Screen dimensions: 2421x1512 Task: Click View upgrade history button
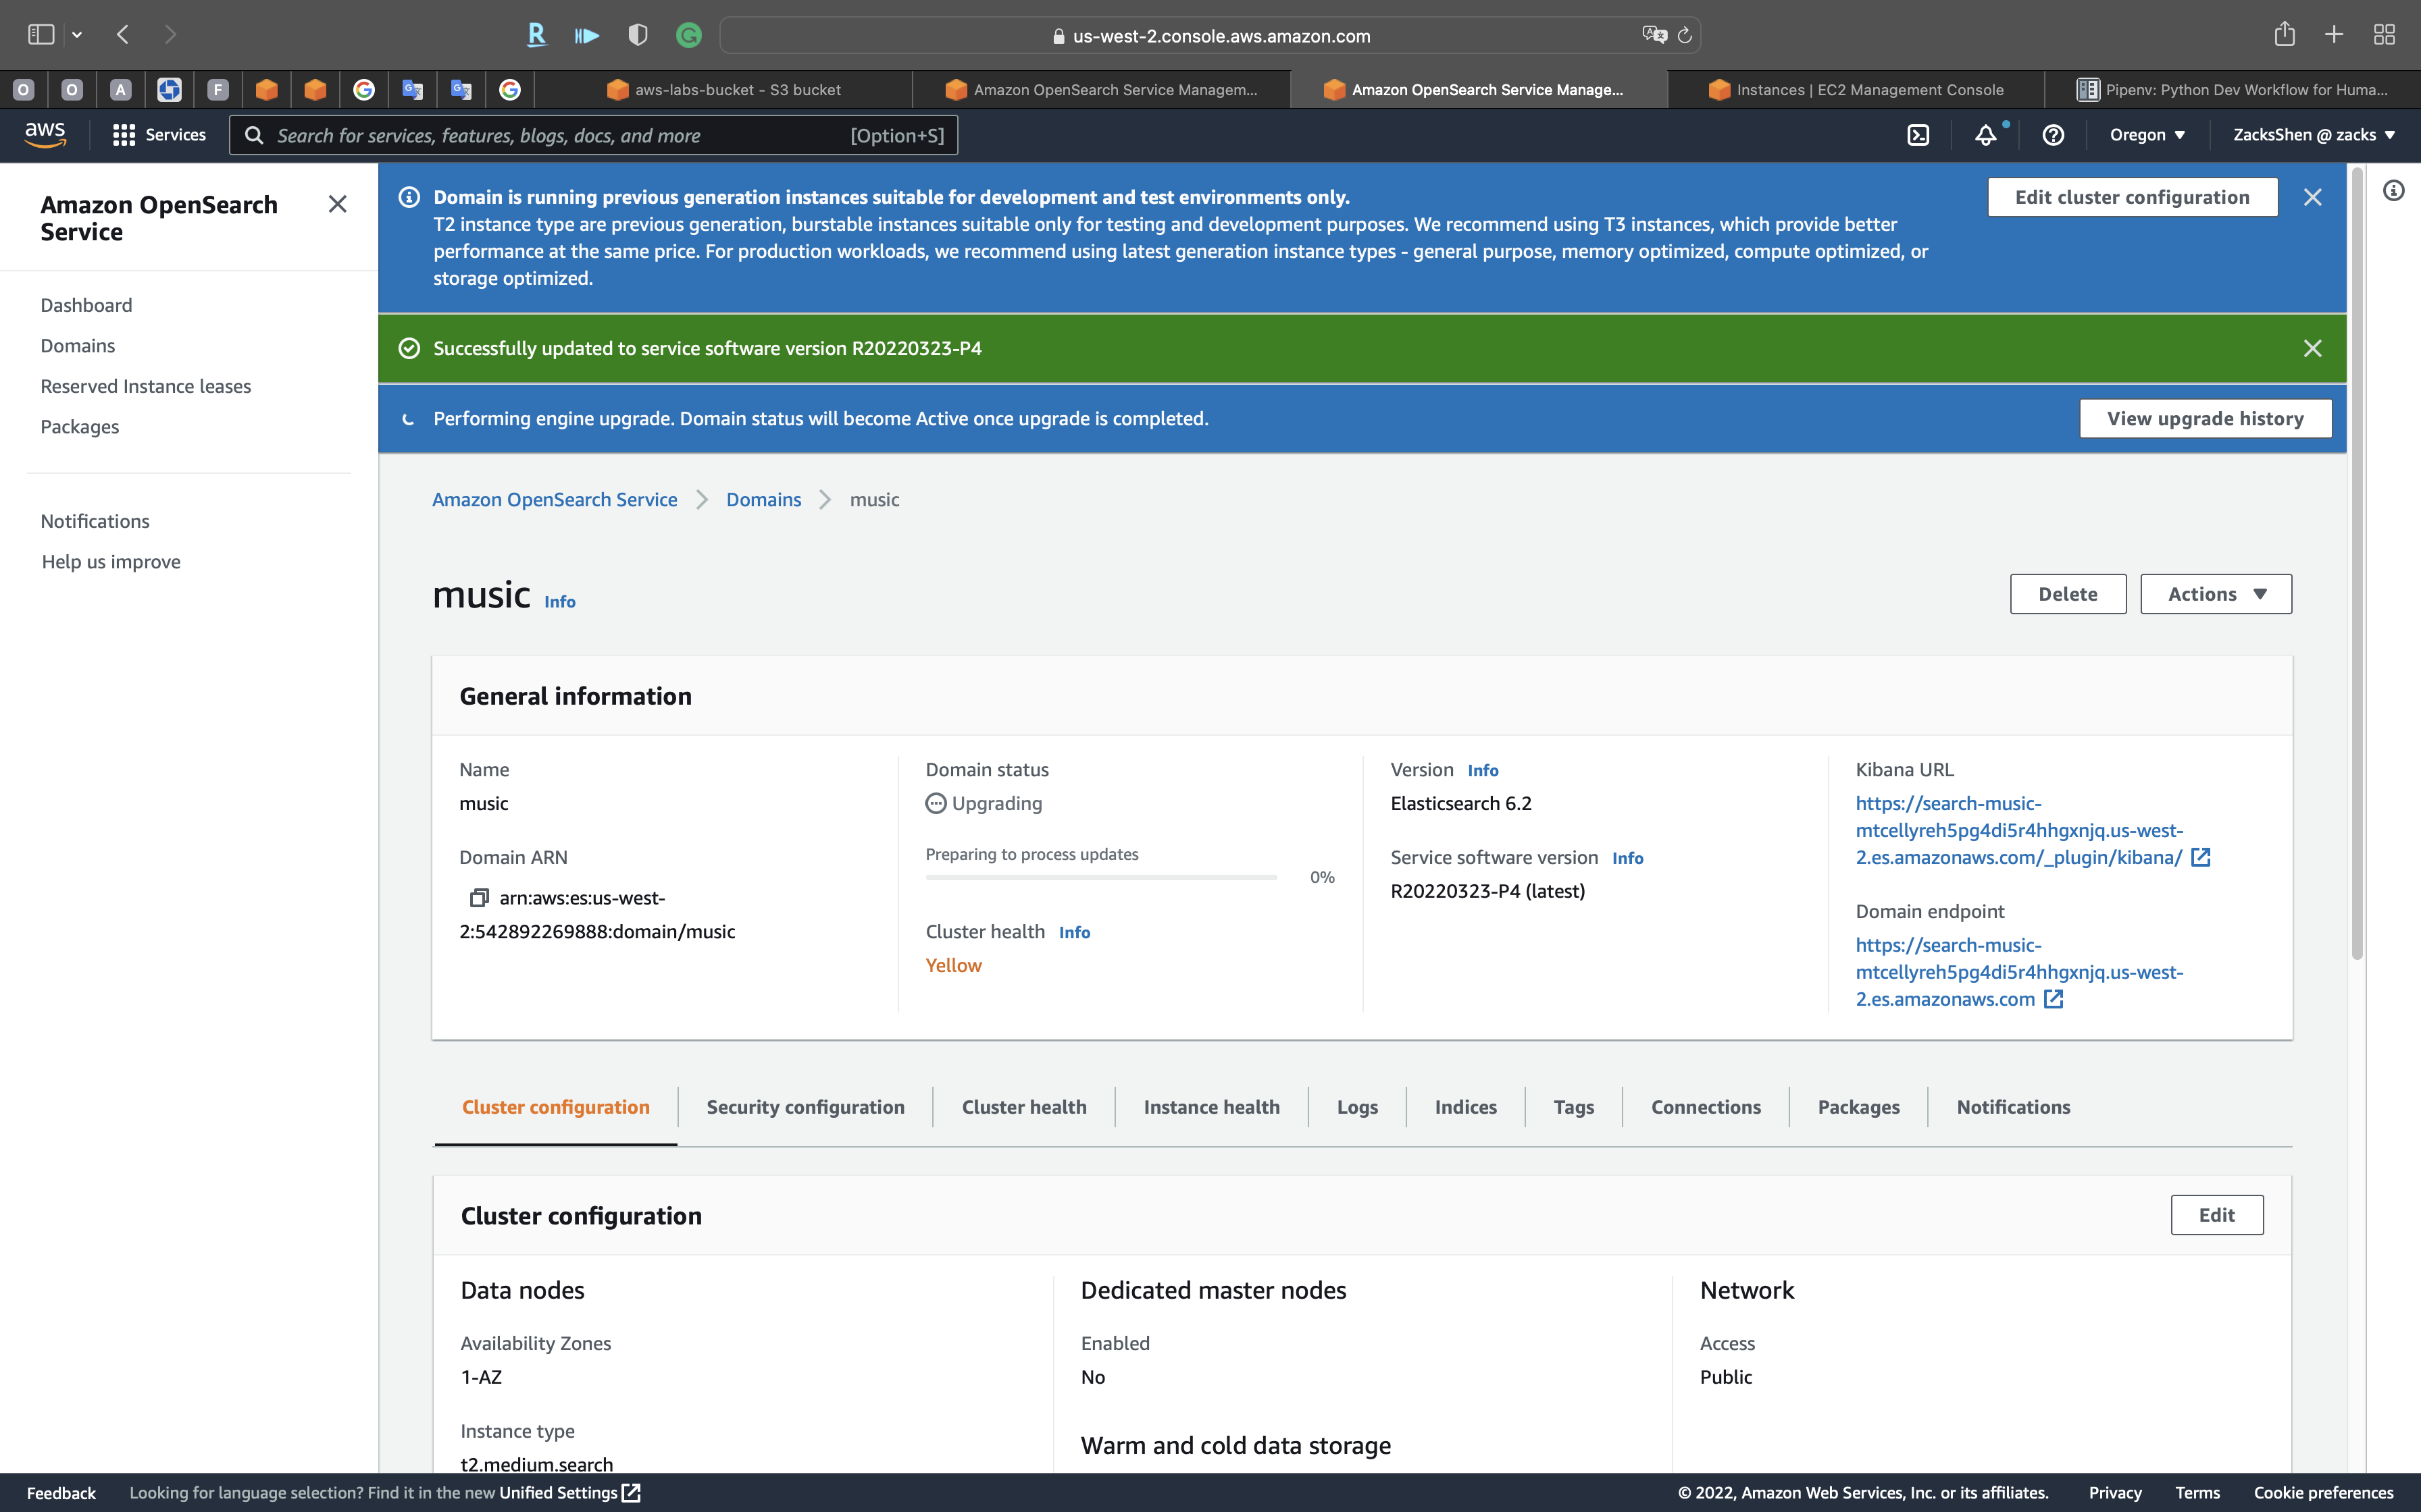(2205, 419)
